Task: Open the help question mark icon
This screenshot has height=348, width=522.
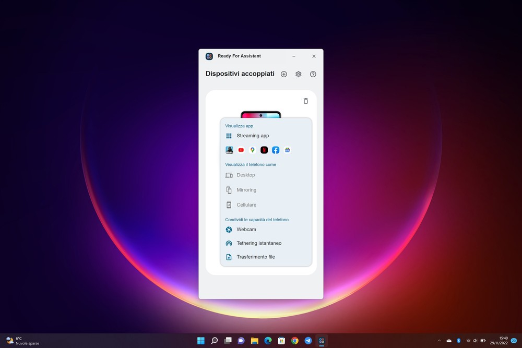Action: point(313,74)
